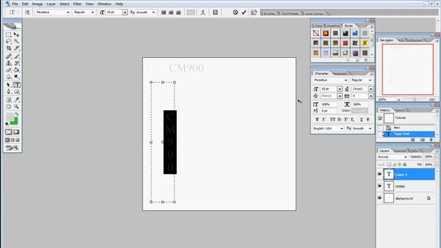Select the Slice tool
This screenshot has width=441, height=248.
tap(17, 48)
